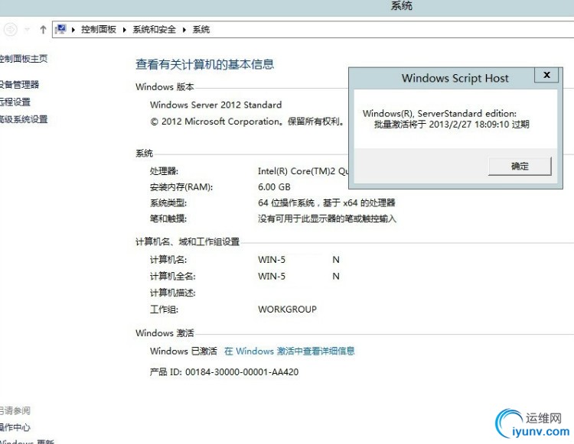Select 系统 breadcrumb in address bar

(x=201, y=30)
